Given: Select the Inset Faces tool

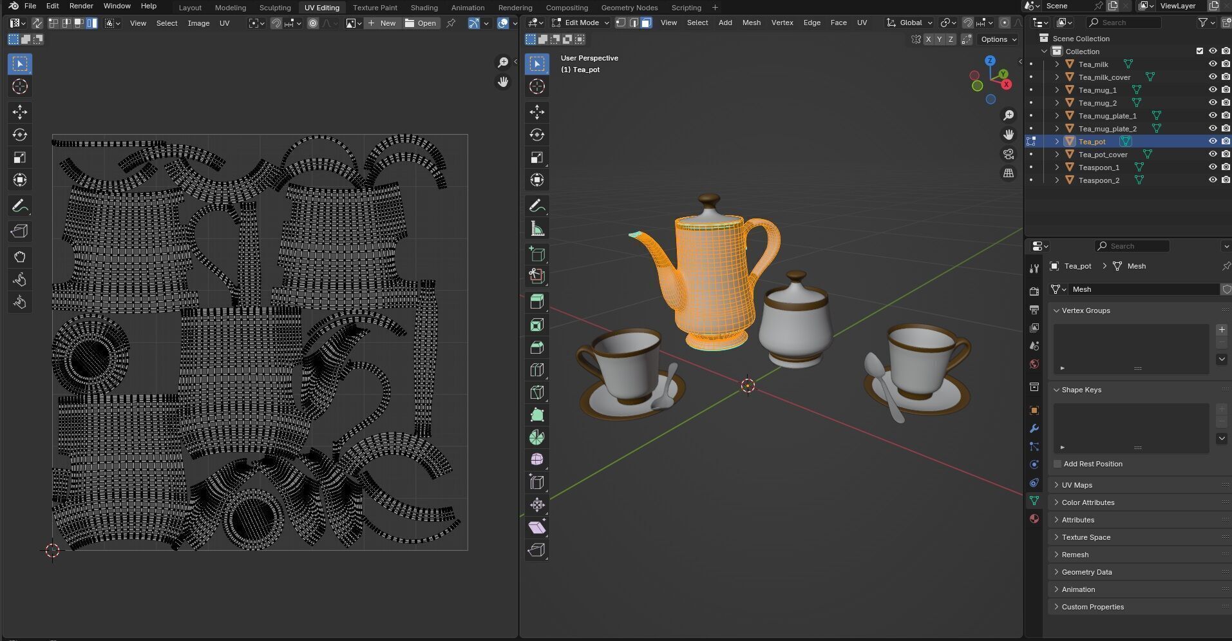Looking at the screenshot, I should tap(536, 325).
